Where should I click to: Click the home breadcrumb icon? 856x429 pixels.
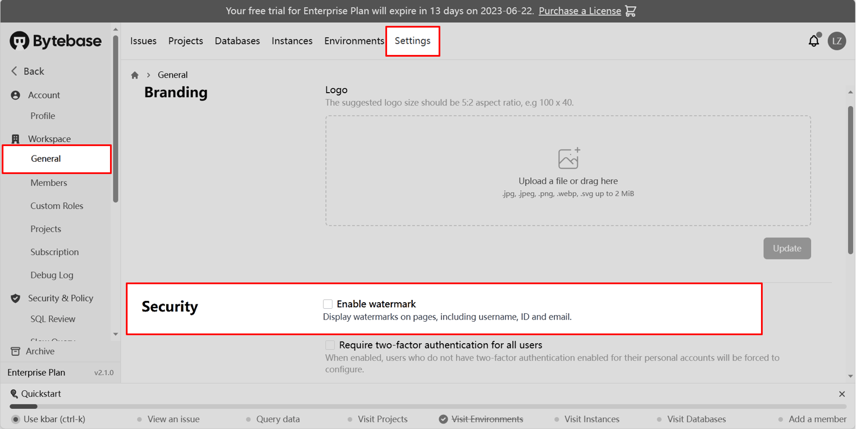[x=135, y=75]
